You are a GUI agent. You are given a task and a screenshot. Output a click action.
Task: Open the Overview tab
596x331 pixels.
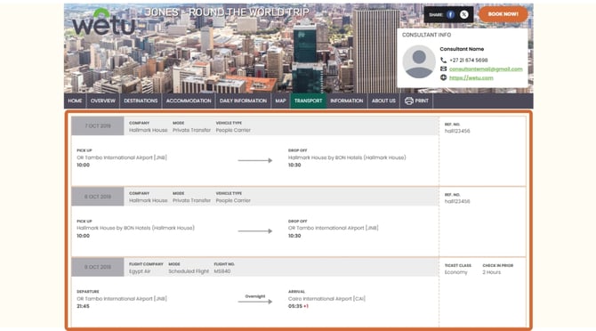point(102,101)
